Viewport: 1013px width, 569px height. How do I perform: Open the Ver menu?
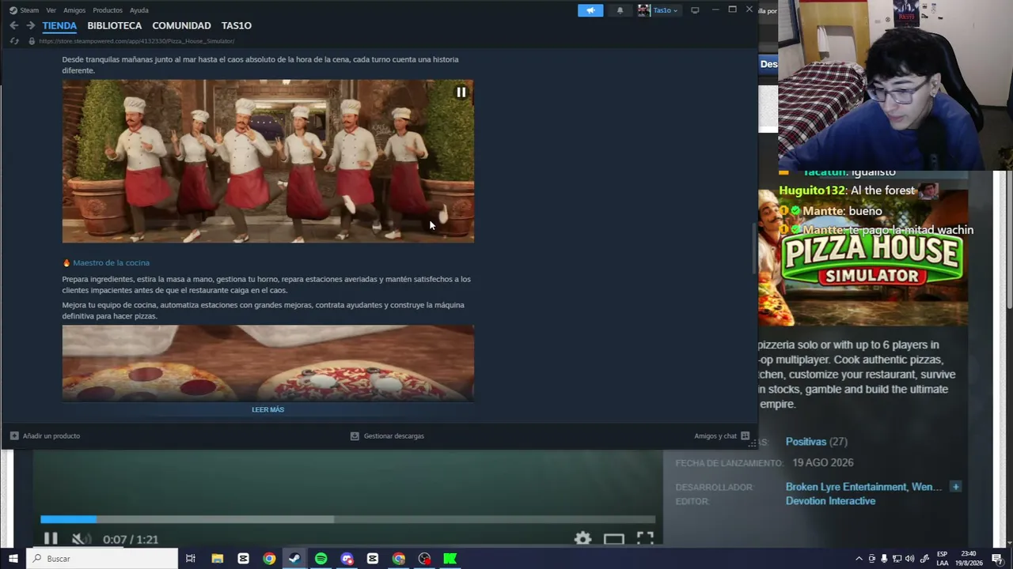pyautogui.click(x=51, y=10)
